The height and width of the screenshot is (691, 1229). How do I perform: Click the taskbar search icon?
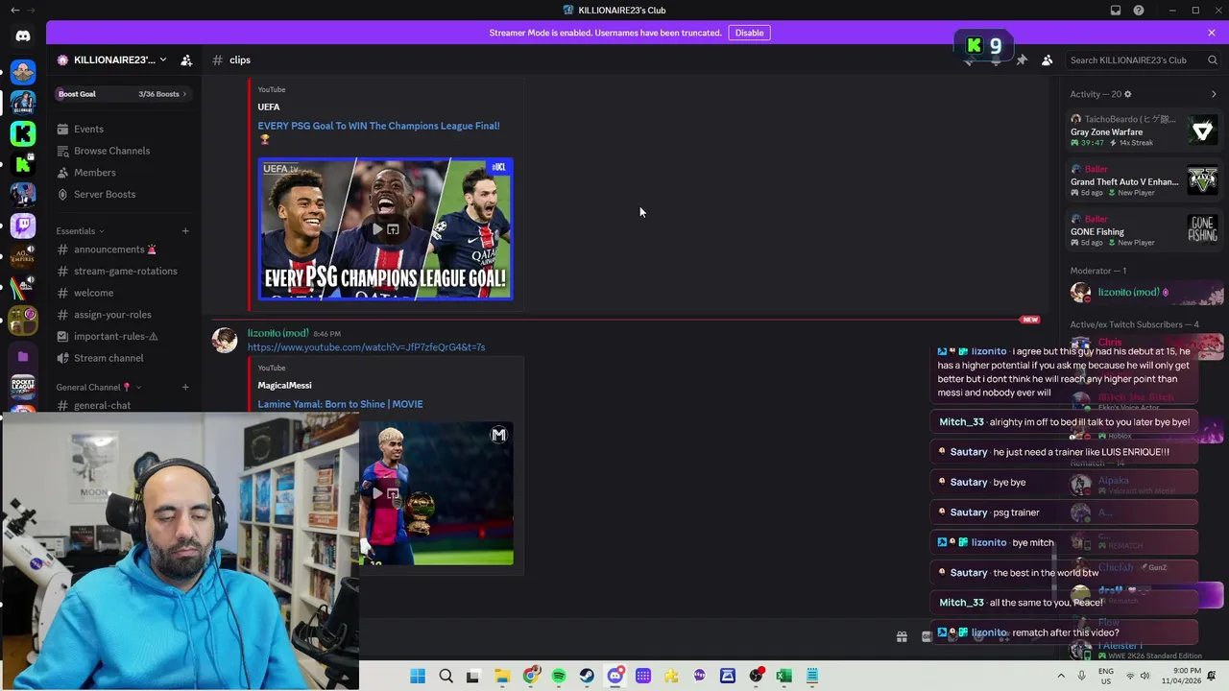pyautogui.click(x=446, y=677)
